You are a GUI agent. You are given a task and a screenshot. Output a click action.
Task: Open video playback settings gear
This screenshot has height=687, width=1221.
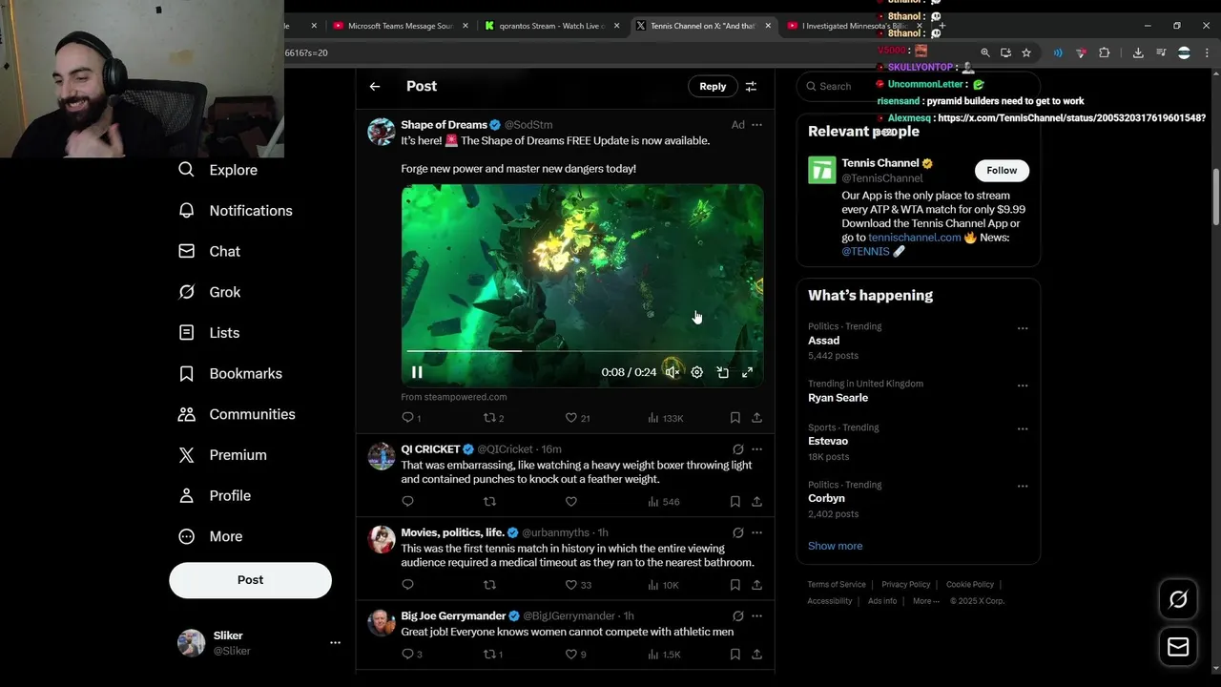[x=697, y=372]
